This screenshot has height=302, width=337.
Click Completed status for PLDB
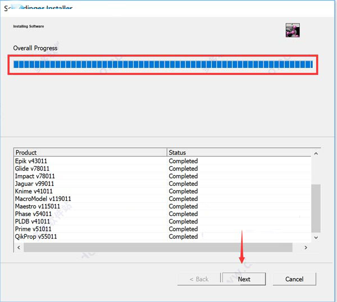coord(183,222)
